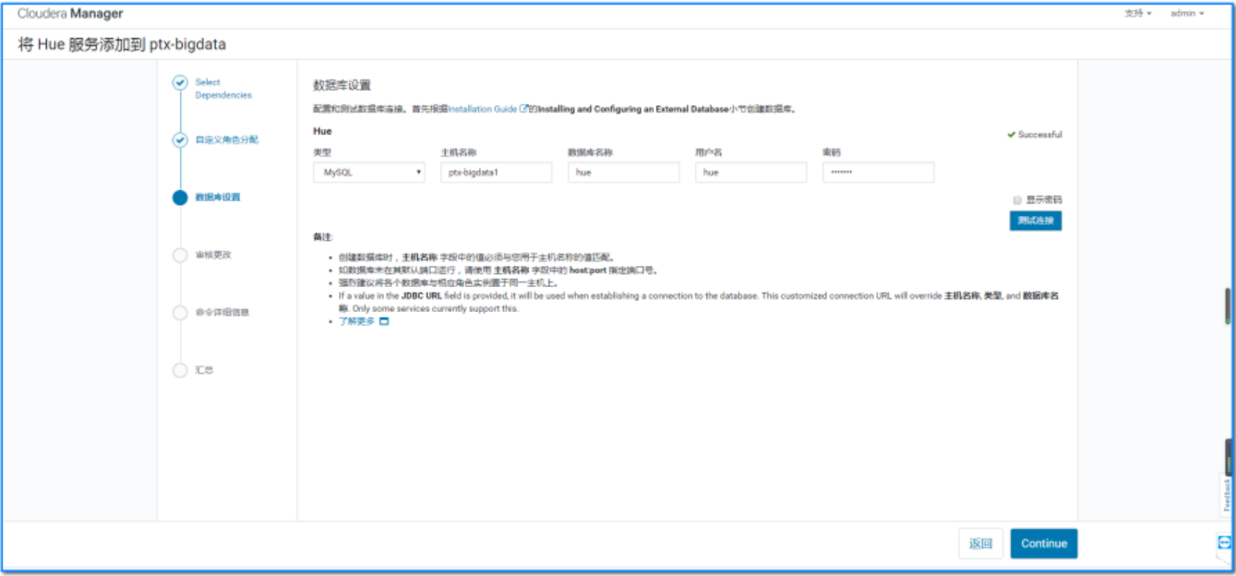Viewport: 1236px width, 576px height.
Task: Click the 数据库设置 current step circle
Action: click(180, 198)
